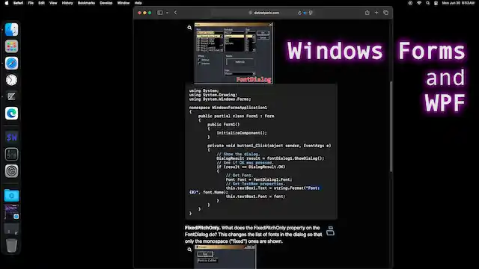The image size is (479, 269).
Task: Open the Bookmarks menu
Action: tap(87, 3)
